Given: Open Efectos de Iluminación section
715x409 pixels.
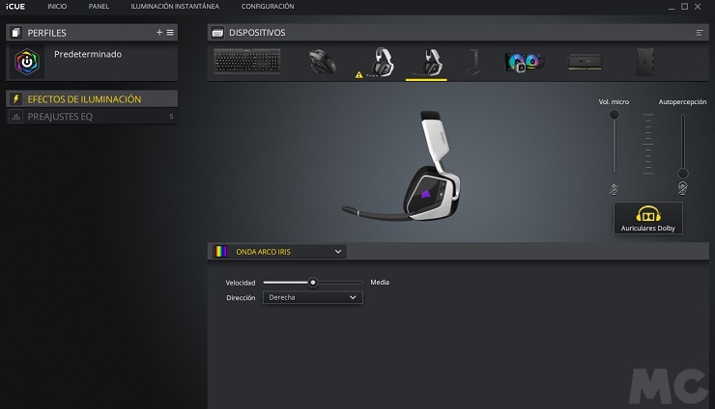Looking at the screenshot, I should 84,99.
